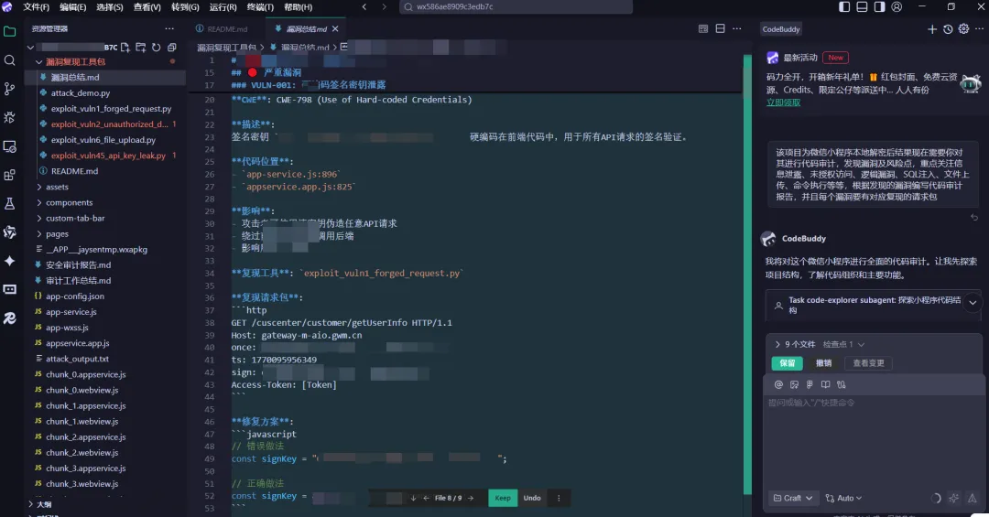The height and width of the screenshot is (517, 989).
Task: Open the 编辑(E) menu
Action: pos(72,7)
